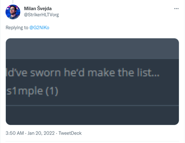Click the '(1)' ranking number in image

click(x=52, y=91)
